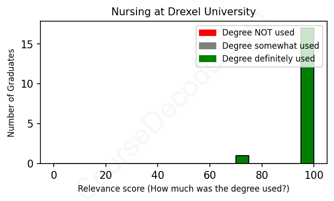This screenshot has width=334, height=201.
Task: Click the short green bar near 70
Action: (x=242, y=160)
